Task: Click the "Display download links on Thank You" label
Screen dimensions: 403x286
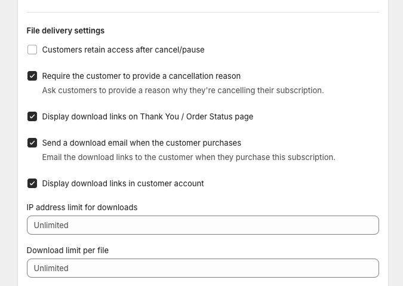Action: point(147,117)
